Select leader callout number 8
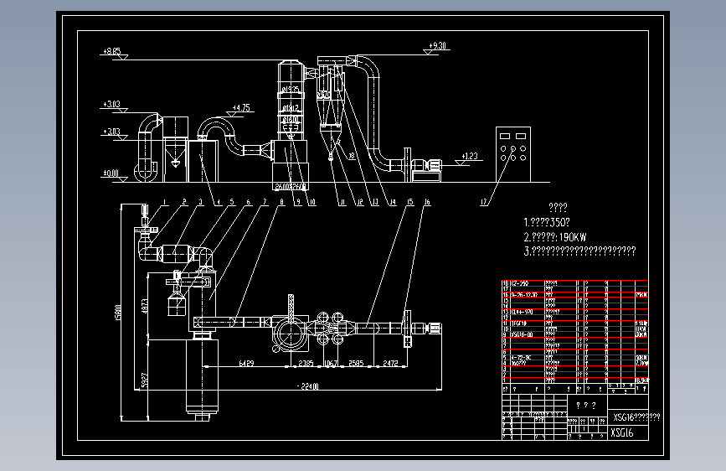The height and width of the screenshot is (471, 726). [x=281, y=202]
